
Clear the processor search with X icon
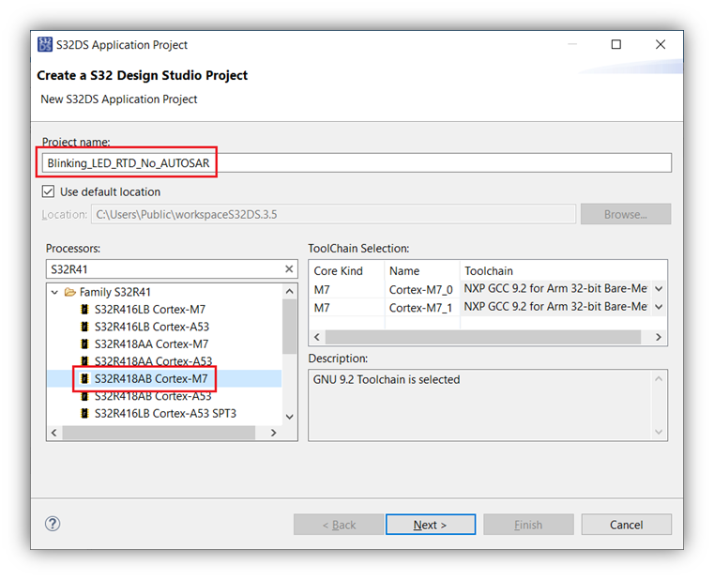click(x=290, y=269)
